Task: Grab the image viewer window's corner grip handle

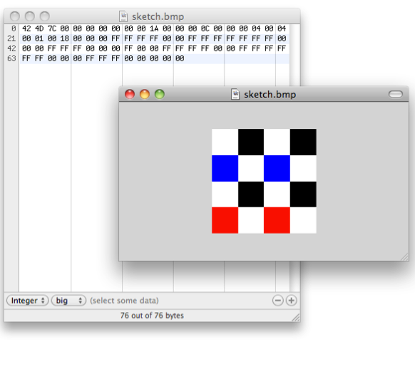Action: [x=404, y=257]
